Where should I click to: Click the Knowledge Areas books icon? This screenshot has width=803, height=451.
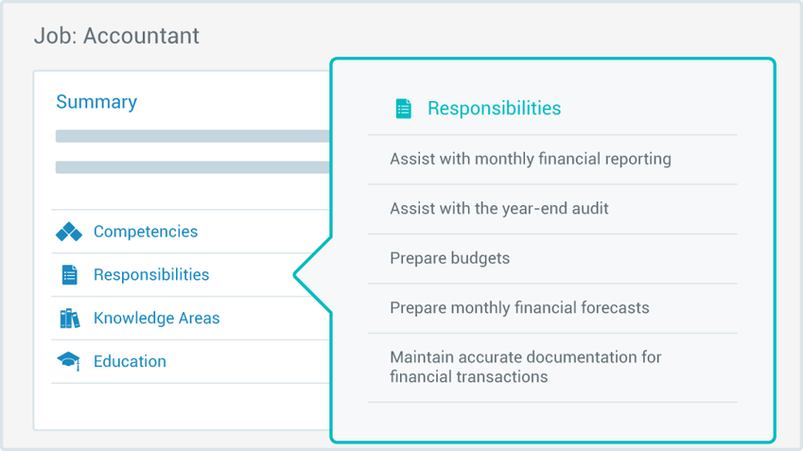pyautogui.click(x=69, y=319)
